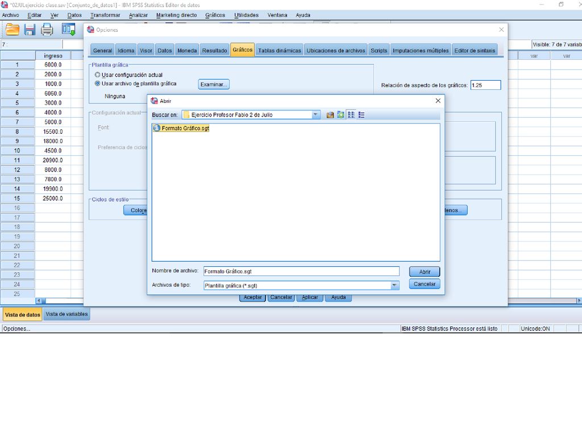
Task: Select the Gráficos tab in Opciones
Action: click(242, 50)
